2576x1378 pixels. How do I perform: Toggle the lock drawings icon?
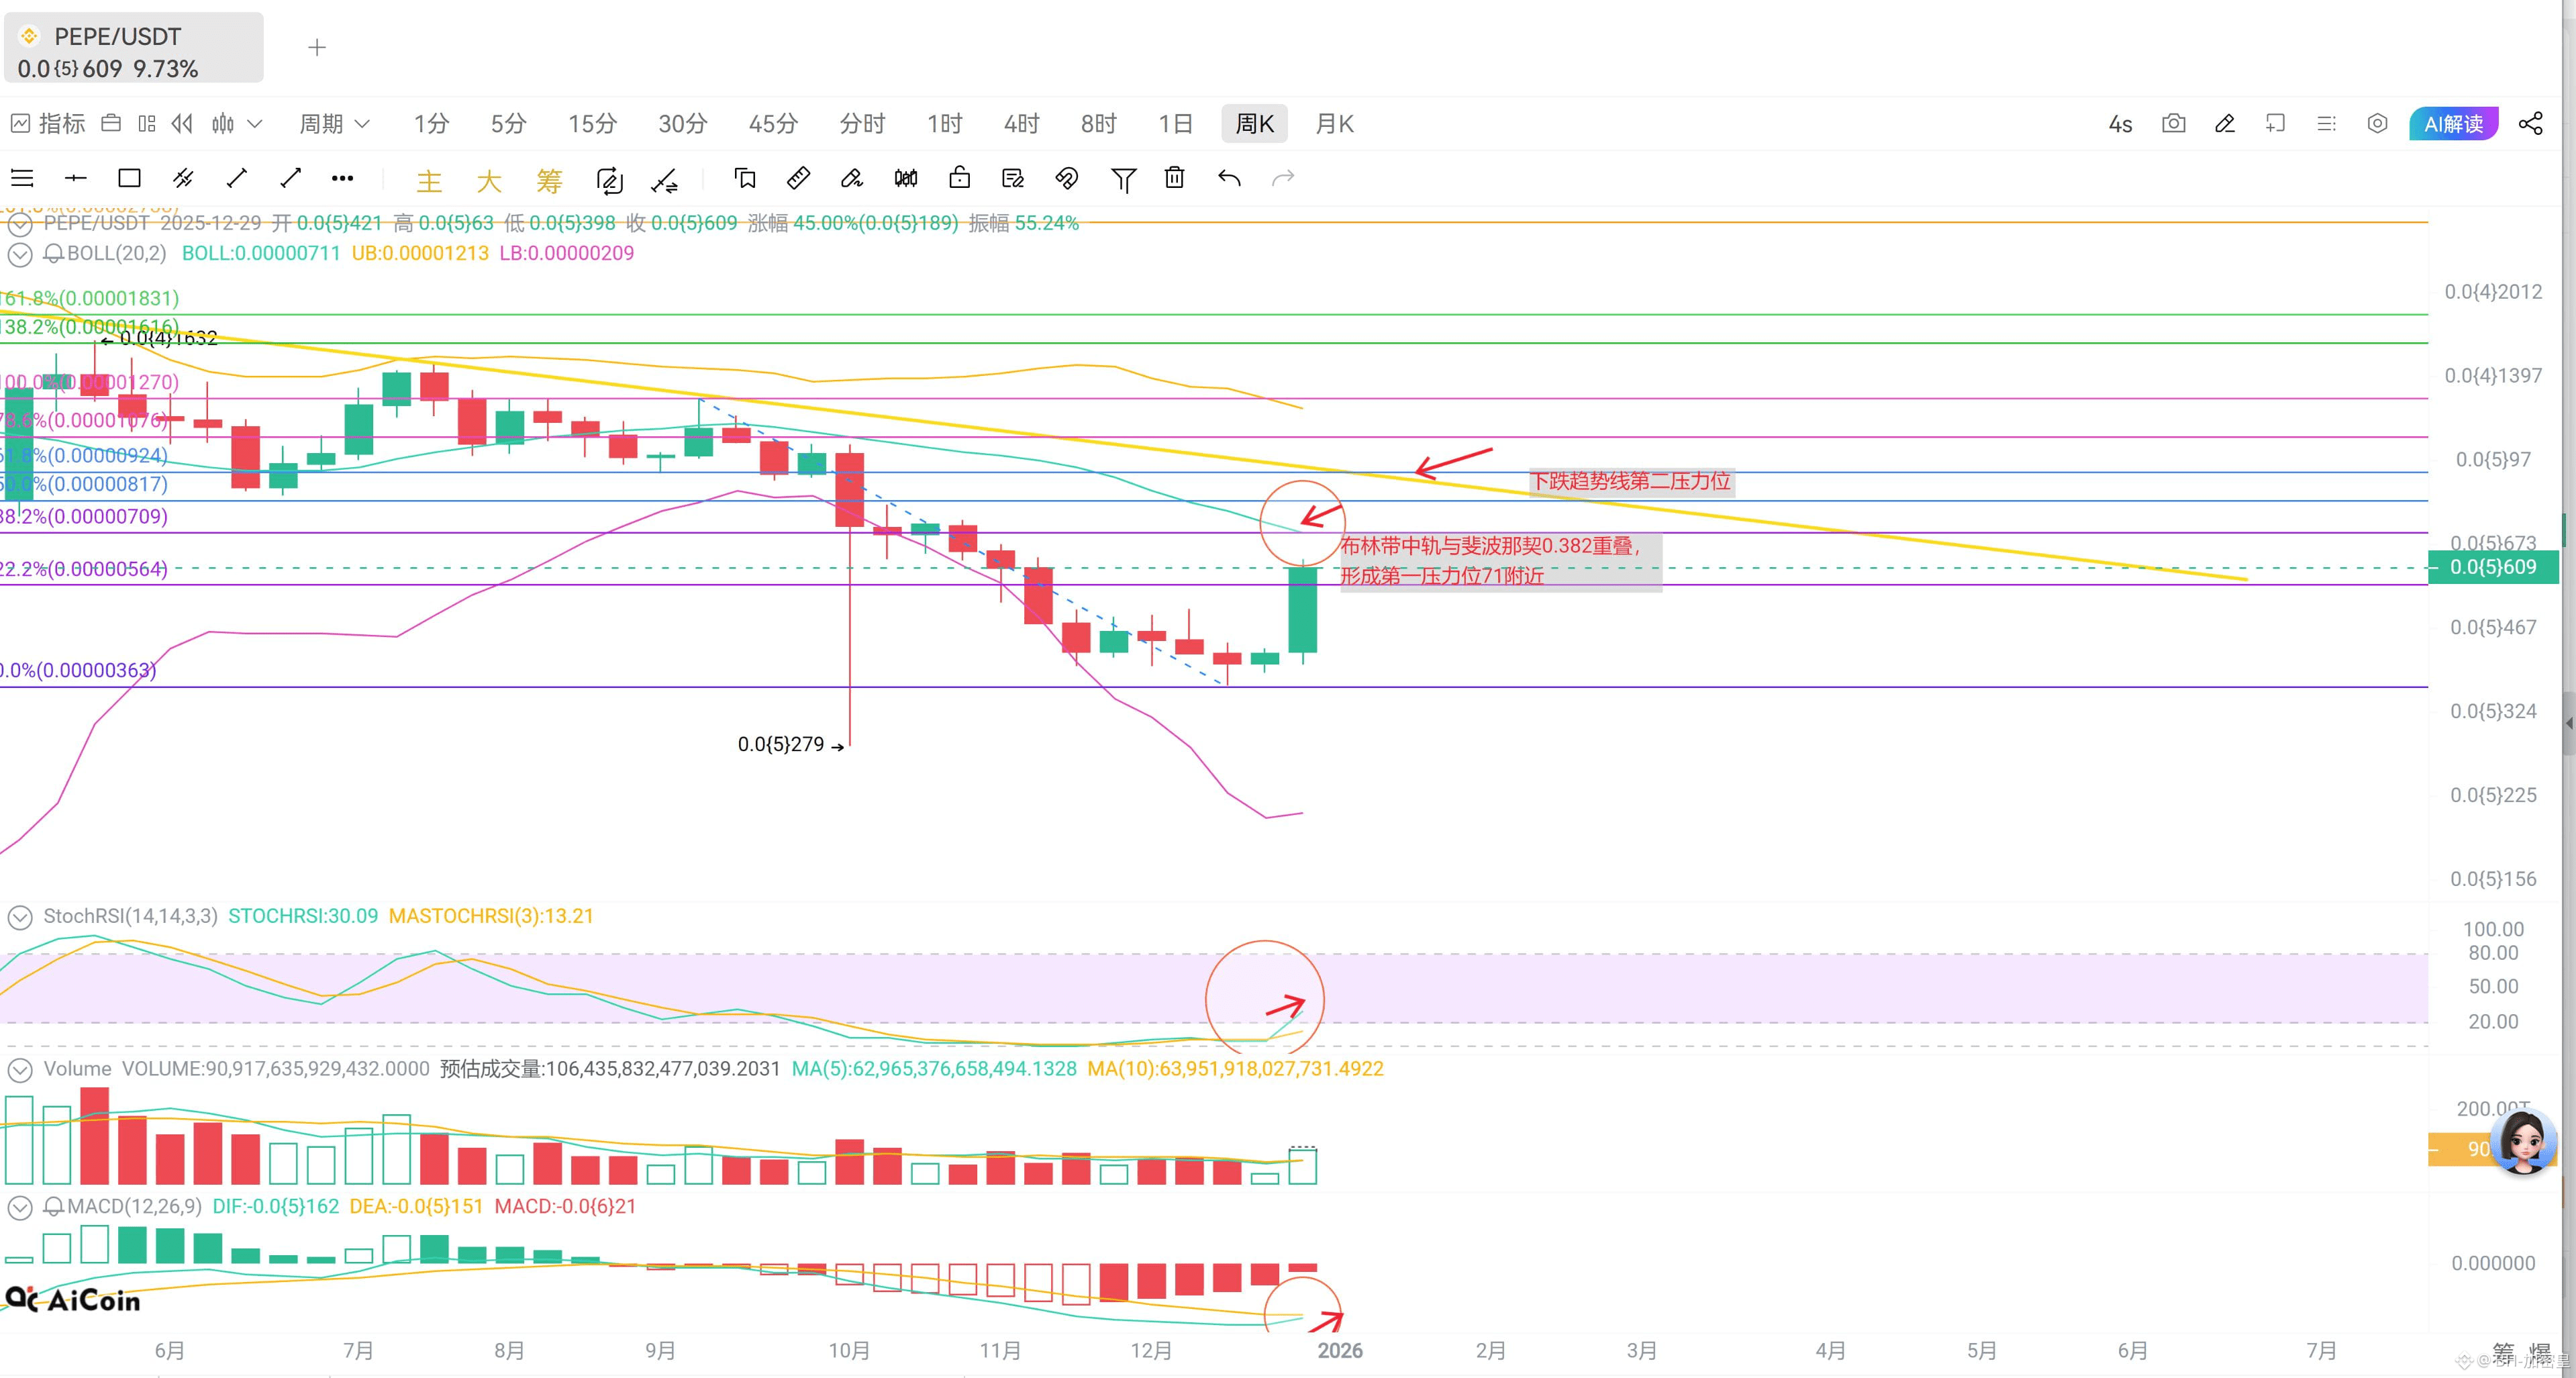959,178
